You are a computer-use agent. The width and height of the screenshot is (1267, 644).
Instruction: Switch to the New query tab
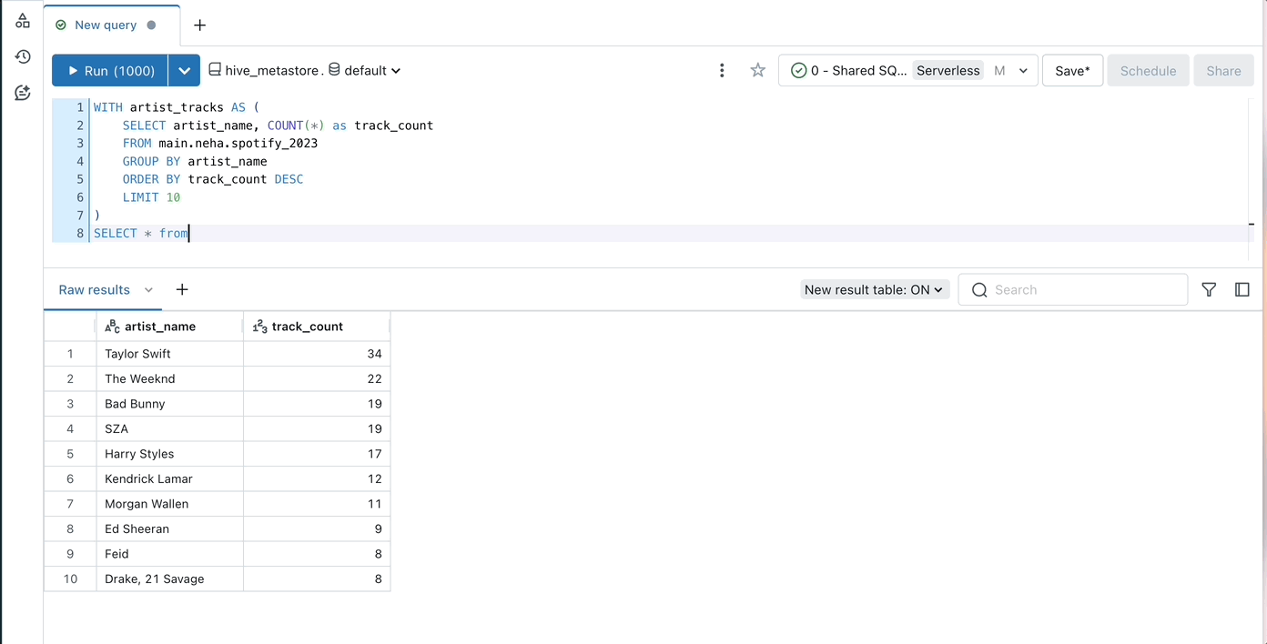click(106, 25)
